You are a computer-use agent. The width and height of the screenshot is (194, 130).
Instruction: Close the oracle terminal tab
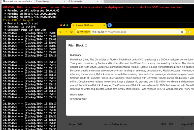(32, 1)
